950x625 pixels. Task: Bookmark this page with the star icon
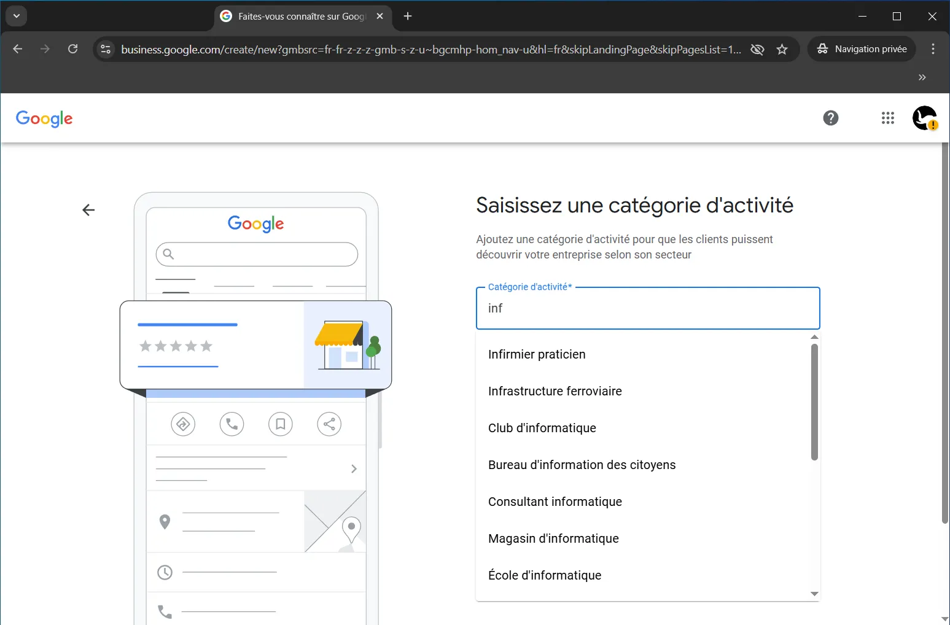point(782,50)
